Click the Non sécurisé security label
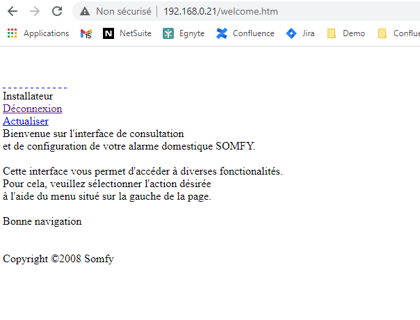 coord(124,11)
